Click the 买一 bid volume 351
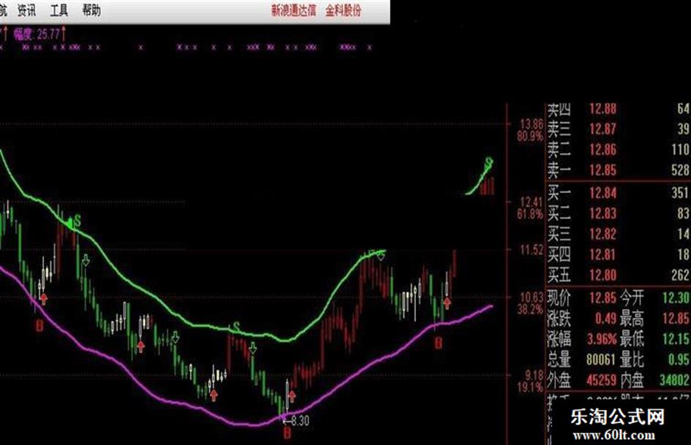Viewport: 691px width, 445px height. (680, 192)
